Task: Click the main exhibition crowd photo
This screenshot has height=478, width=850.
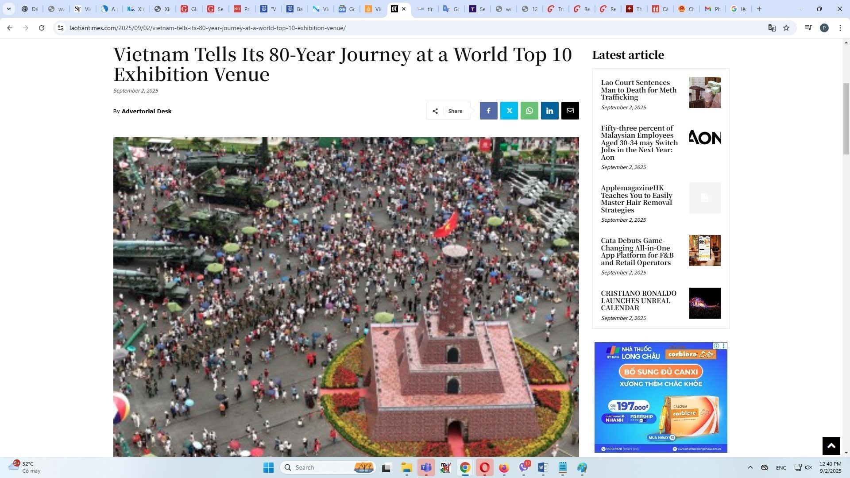Action: pyautogui.click(x=346, y=297)
